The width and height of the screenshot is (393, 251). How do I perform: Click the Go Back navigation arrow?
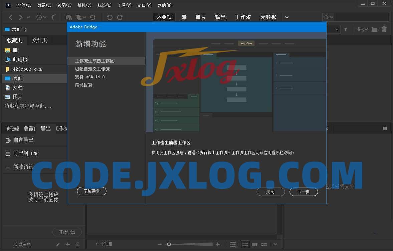pyautogui.click(x=11, y=17)
